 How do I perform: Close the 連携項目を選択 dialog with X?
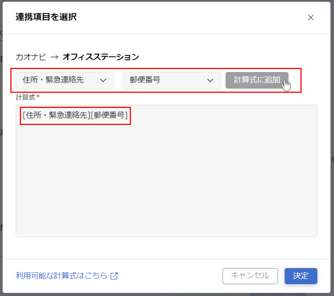pyautogui.click(x=311, y=18)
